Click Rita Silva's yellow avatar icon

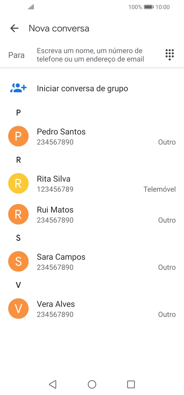point(18,183)
